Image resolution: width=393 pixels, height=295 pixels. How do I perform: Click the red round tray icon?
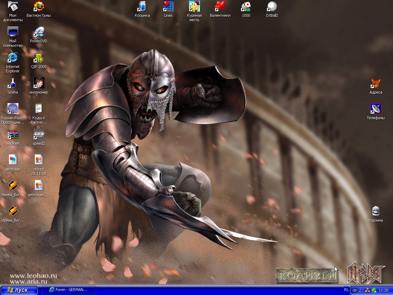(368, 290)
